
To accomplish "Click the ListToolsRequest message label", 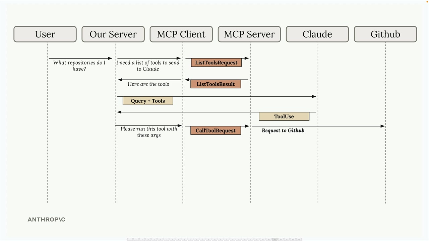I will [216, 63].
